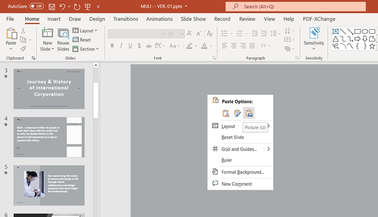The image size is (378, 217).
Task: Switch to the Transitions tab
Action: pyautogui.click(x=126, y=19)
